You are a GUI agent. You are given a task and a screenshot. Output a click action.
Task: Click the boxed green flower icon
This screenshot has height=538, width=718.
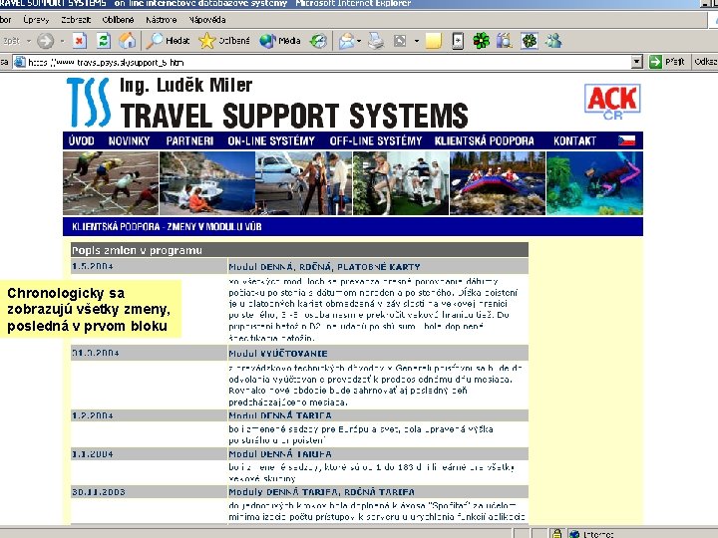point(530,41)
